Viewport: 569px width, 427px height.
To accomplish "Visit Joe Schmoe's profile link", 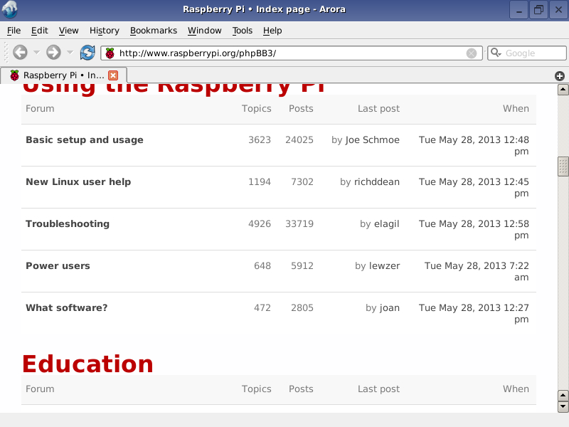I will click(371, 139).
